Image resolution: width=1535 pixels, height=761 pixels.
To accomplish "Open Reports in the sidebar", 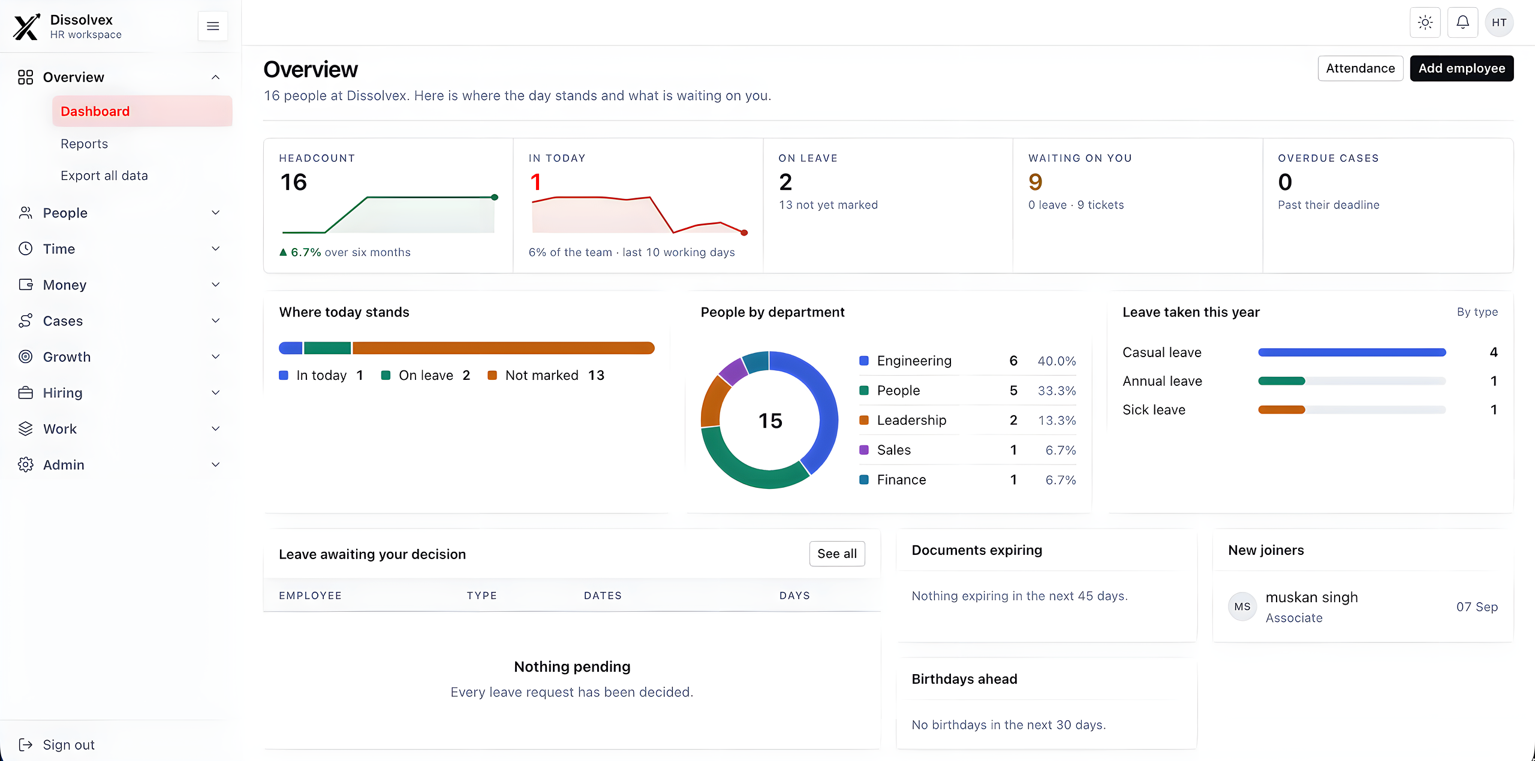I will (x=84, y=144).
